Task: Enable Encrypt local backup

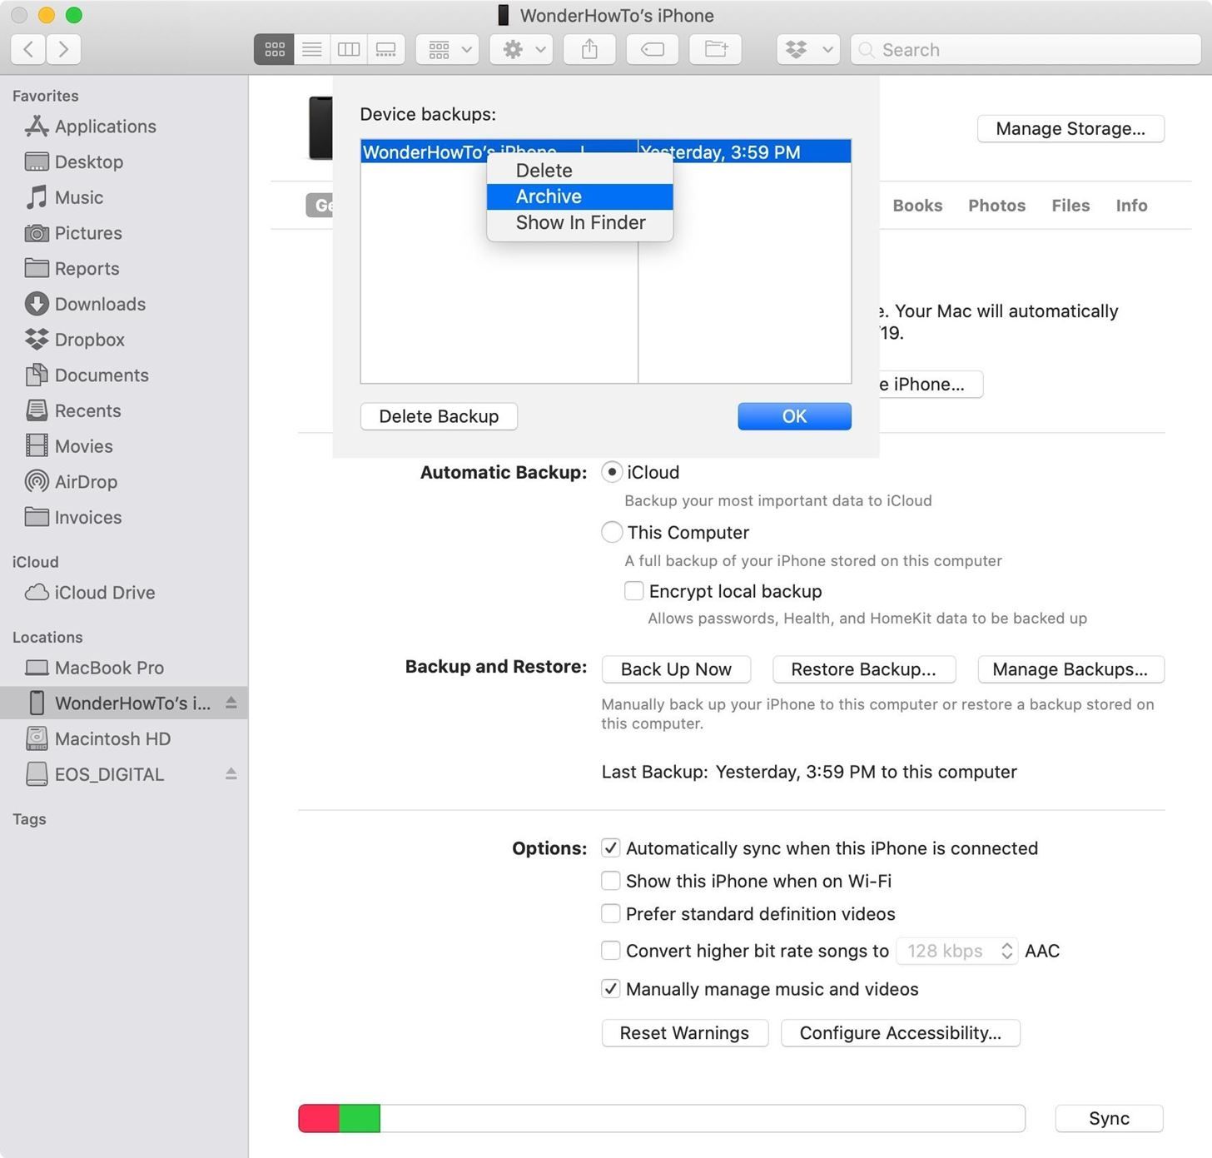Action: tap(633, 590)
